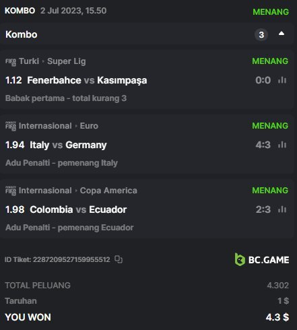Open Fenerbahce vs Kasımpaşa match
Viewport: 297px width, 330px height.
pos(87,80)
